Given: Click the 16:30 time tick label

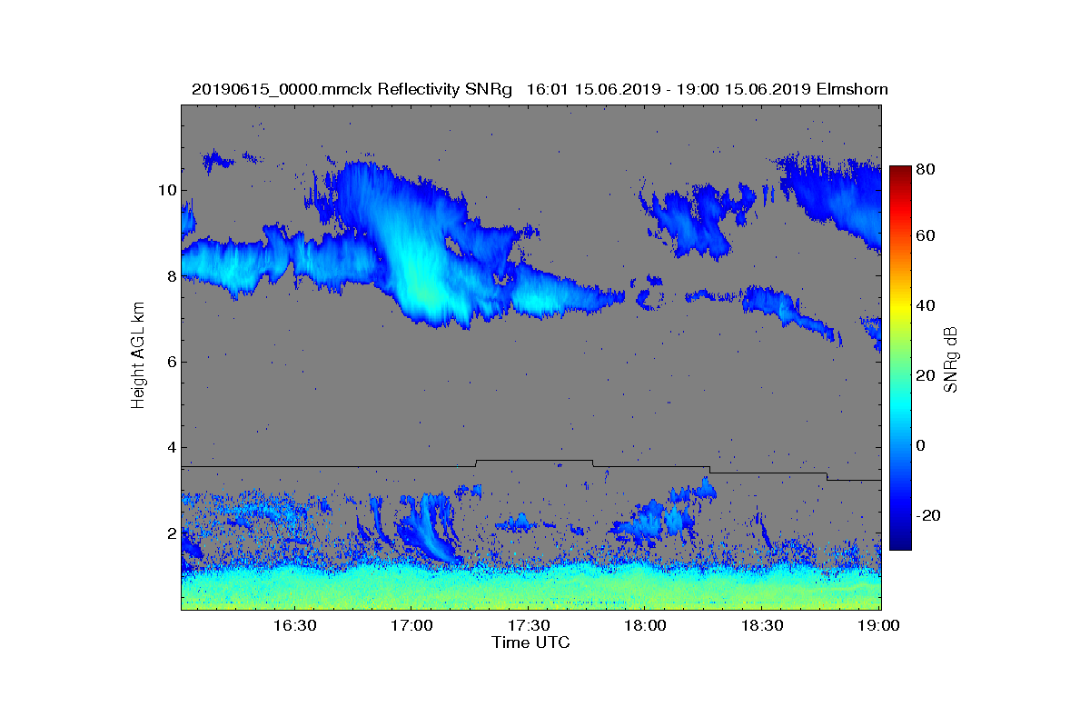Looking at the screenshot, I should click(x=293, y=625).
